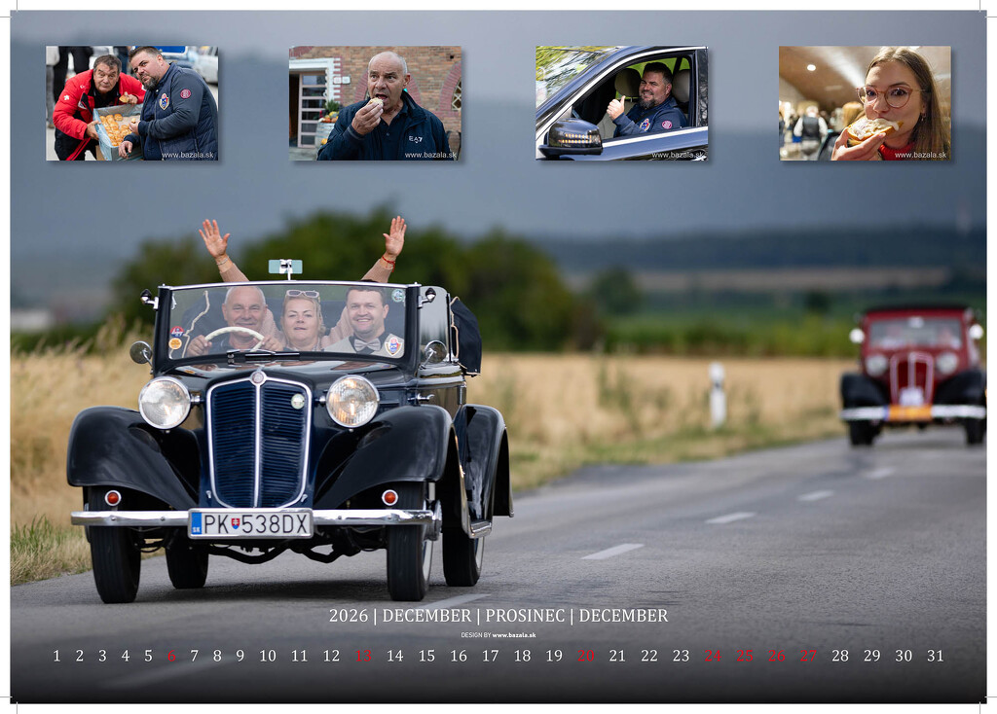Click the PK538DX license plate
The image size is (997, 714).
250,524
